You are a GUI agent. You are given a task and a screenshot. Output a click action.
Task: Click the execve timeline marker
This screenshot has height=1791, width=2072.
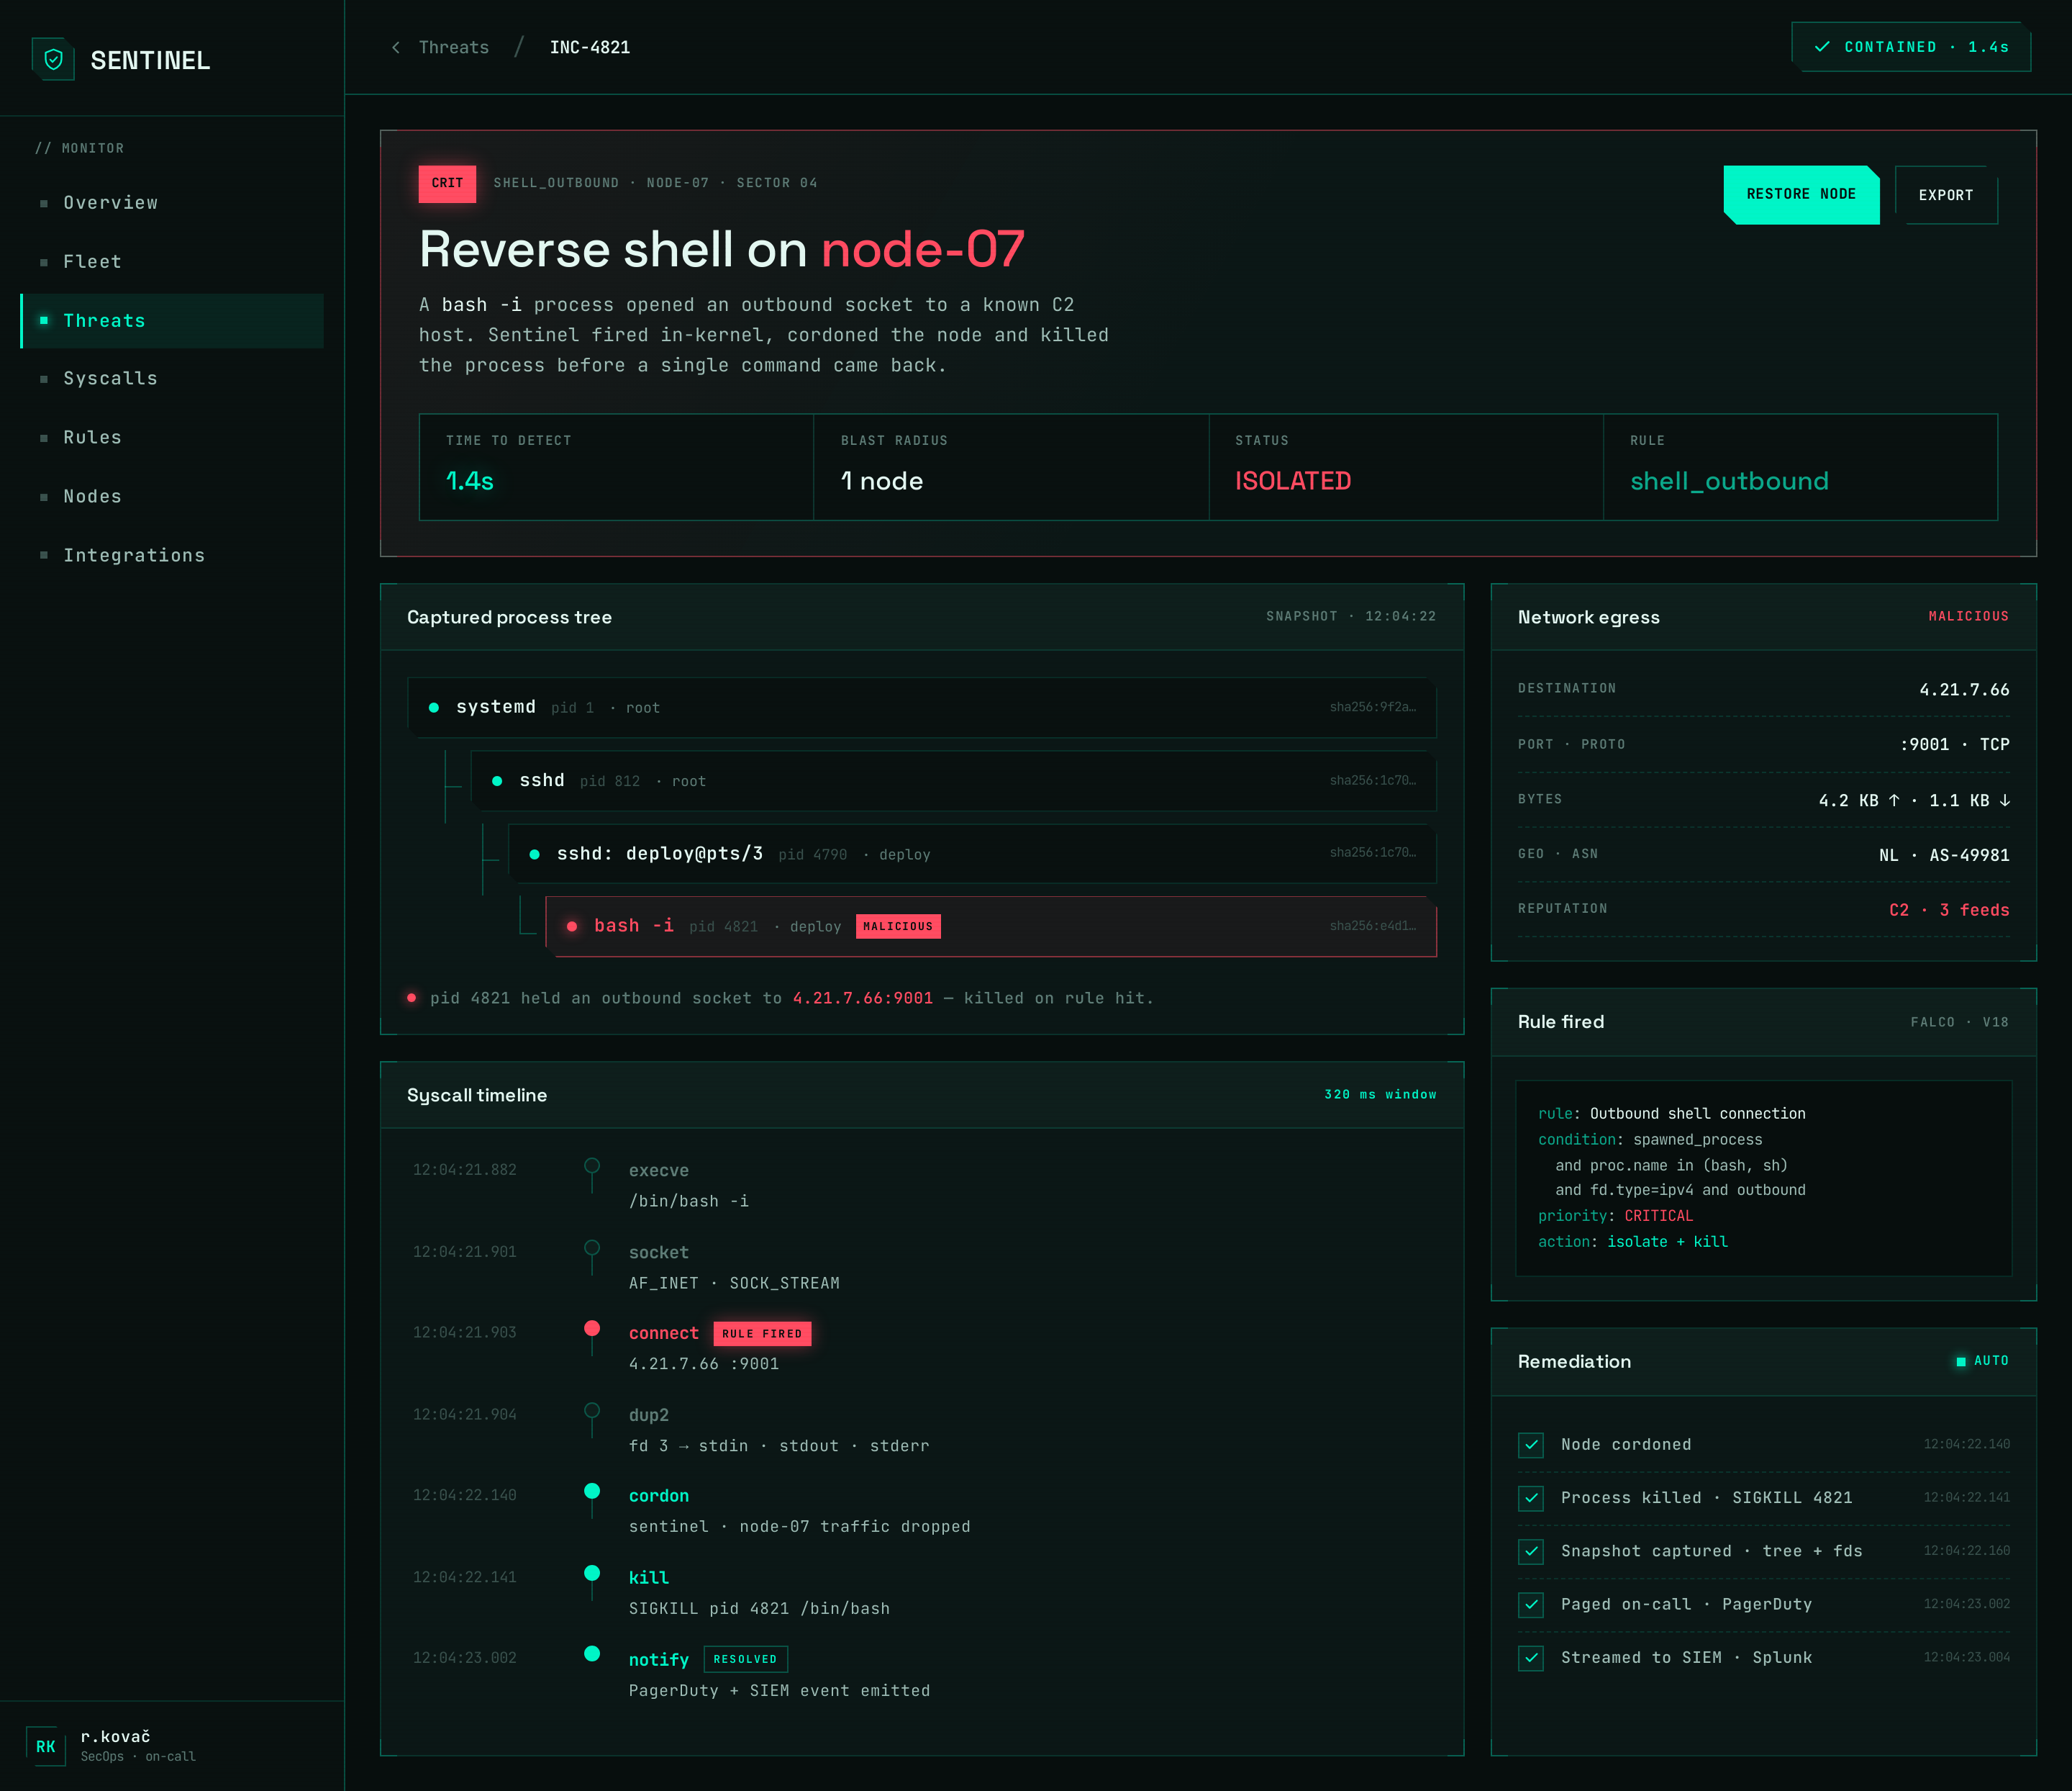pos(592,1165)
